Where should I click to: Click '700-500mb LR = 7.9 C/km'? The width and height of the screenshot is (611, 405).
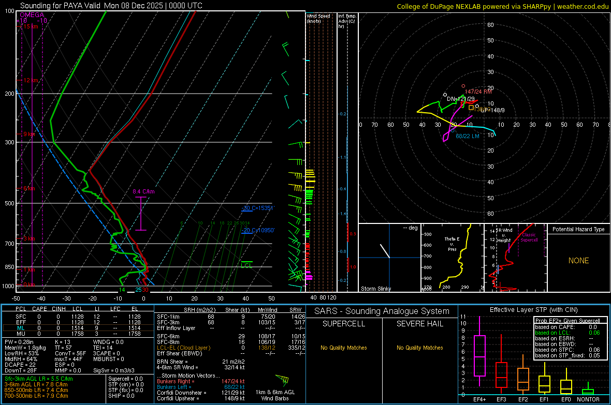point(36,396)
